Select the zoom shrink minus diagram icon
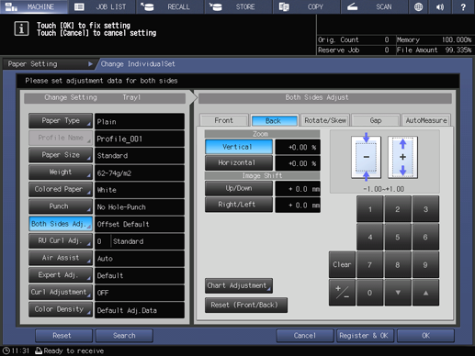Screen dimensions: 475x356 point(366,157)
